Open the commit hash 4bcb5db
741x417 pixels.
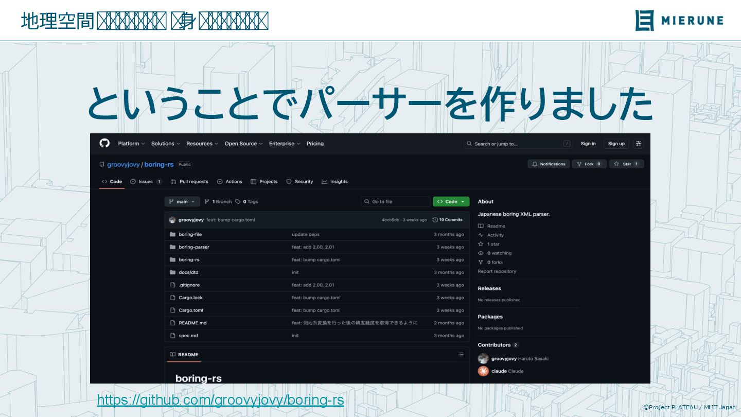pos(390,220)
